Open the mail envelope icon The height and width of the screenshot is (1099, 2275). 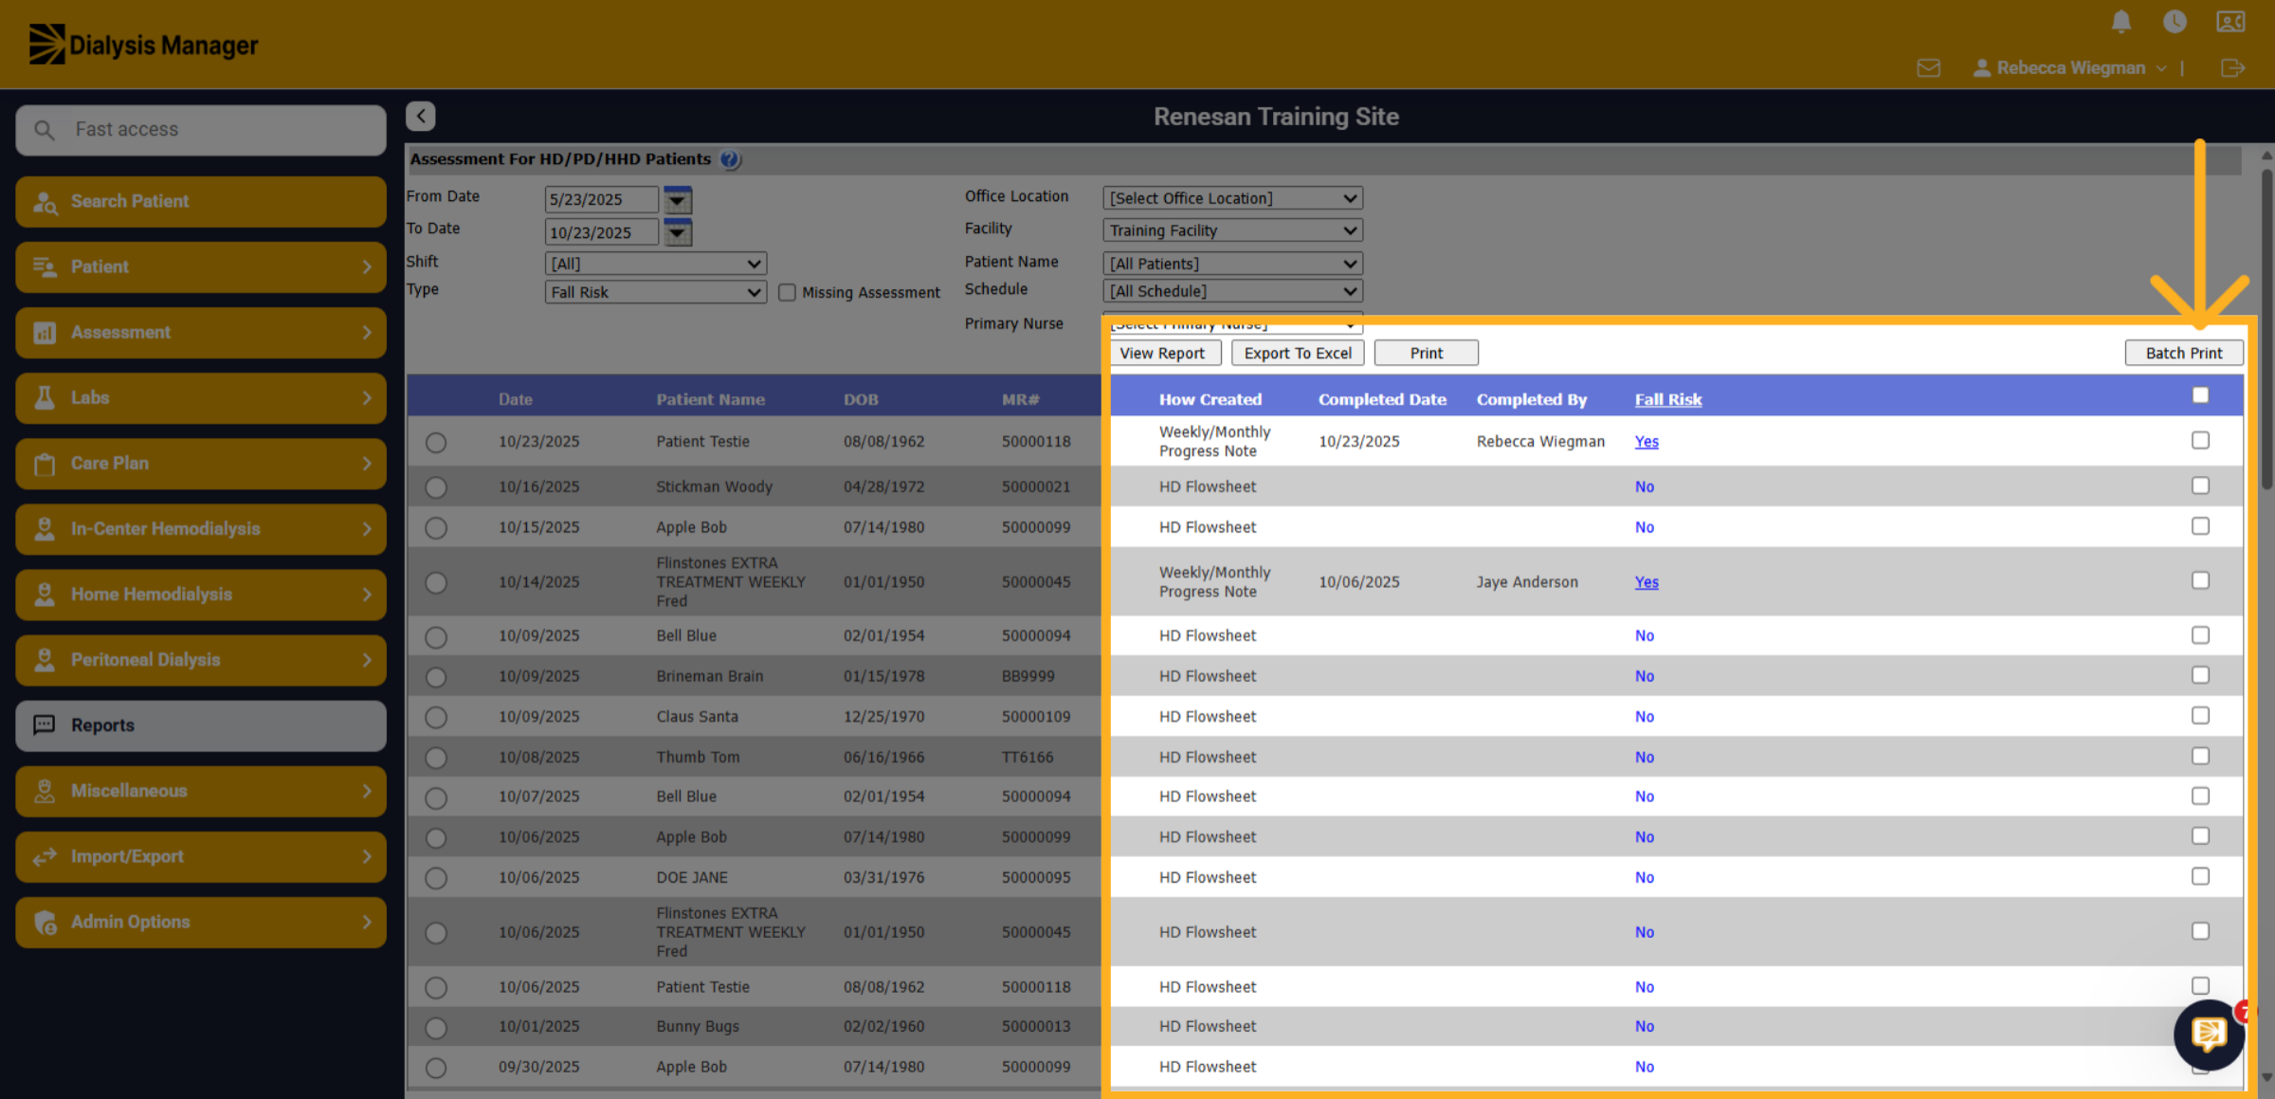(x=1928, y=68)
